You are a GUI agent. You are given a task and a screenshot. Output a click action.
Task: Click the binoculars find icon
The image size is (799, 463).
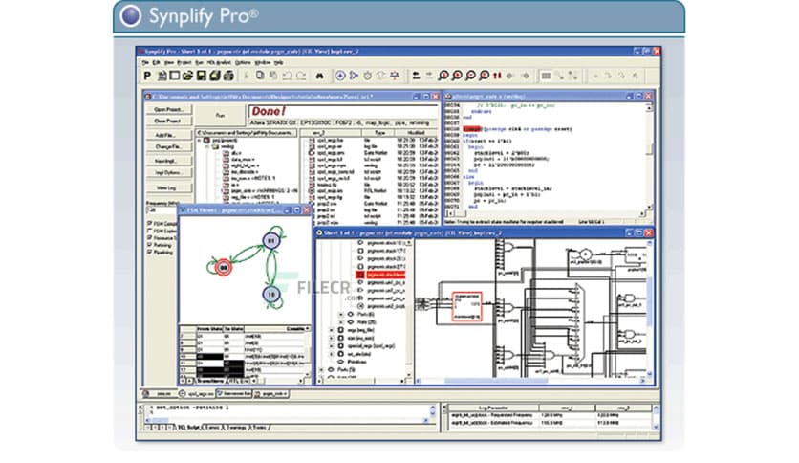[x=319, y=76]
